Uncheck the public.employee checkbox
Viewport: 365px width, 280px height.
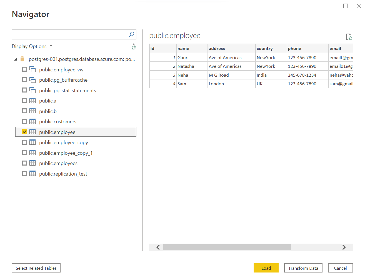25,132
